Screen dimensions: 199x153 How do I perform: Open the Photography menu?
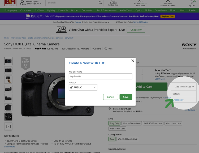(x=11, y=10)
